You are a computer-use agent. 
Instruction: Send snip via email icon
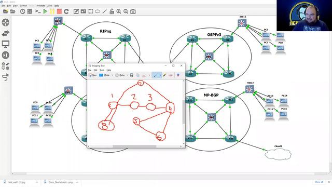(144, 75)
